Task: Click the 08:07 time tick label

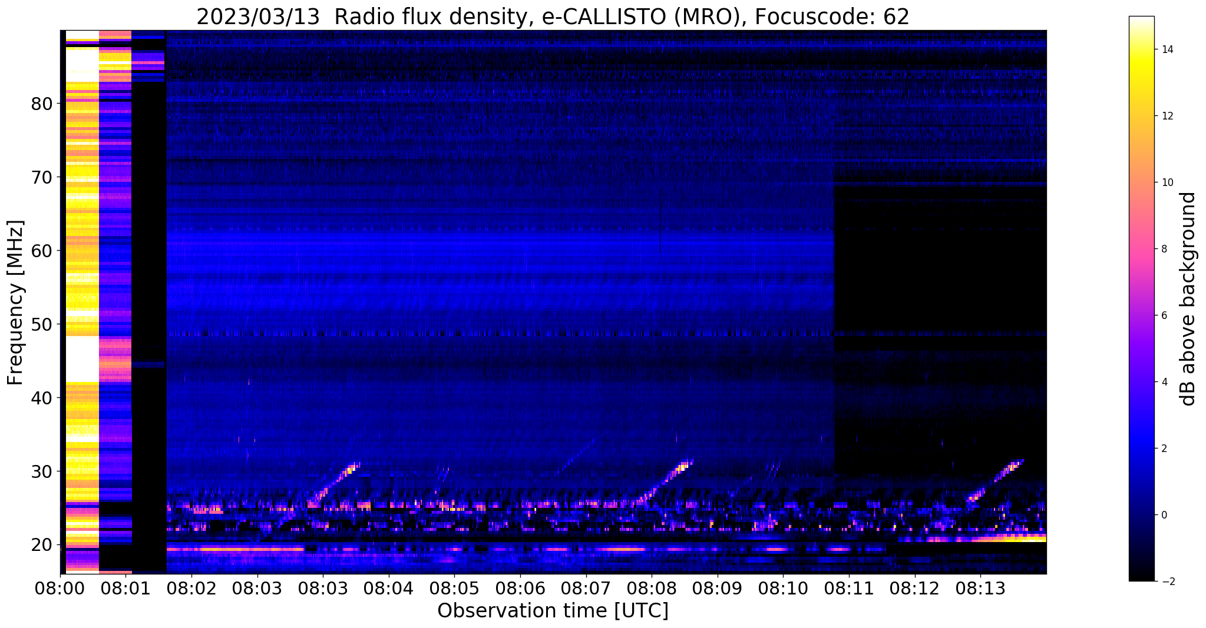Action: 586,587
